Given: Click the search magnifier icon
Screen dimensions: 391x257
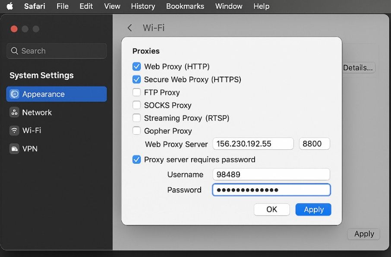Looking at the screenshot, I should coord(15,51).
